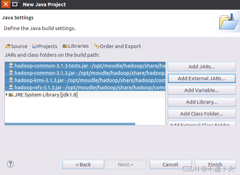Image resolution: width=240 pixels, height=175 pixels.
Task: Select the hadoop-nfs-3.1.3.jar row
Action: [85, 87]
